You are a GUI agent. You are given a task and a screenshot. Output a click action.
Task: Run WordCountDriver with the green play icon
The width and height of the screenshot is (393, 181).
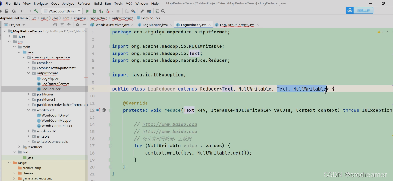[88, 11]
